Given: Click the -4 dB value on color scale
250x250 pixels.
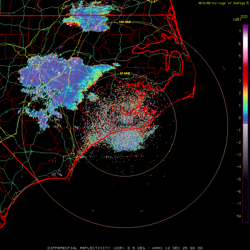Looking at the screenshot, I should [x=239, y=167].
